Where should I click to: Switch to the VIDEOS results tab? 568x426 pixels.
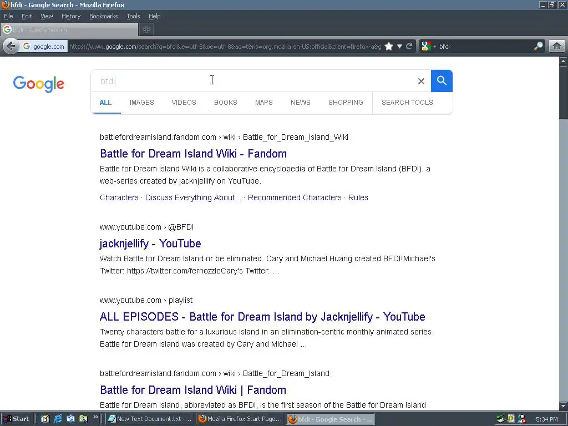pos(184,103)
